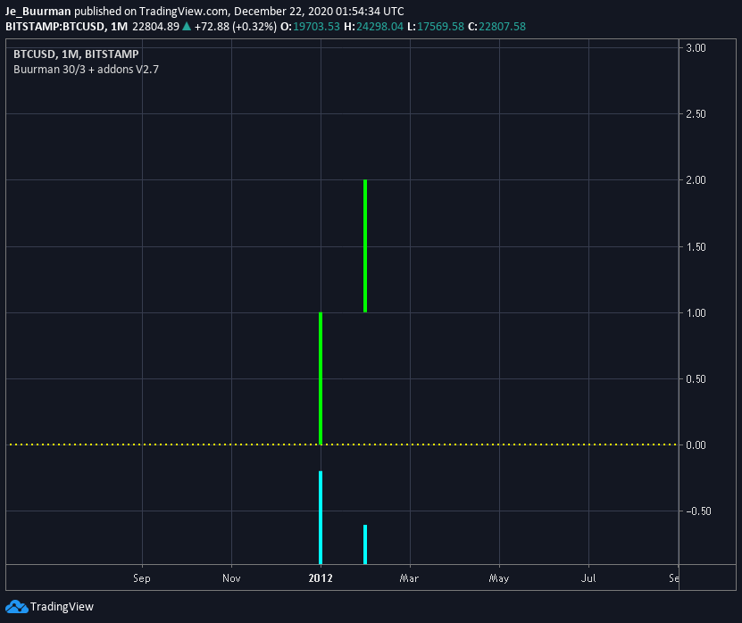The height and width of the screenshot is (623, 742).
Task: Click the -0.50 value on the price scale
Action: pyautogui.click(x=698, y=511)
